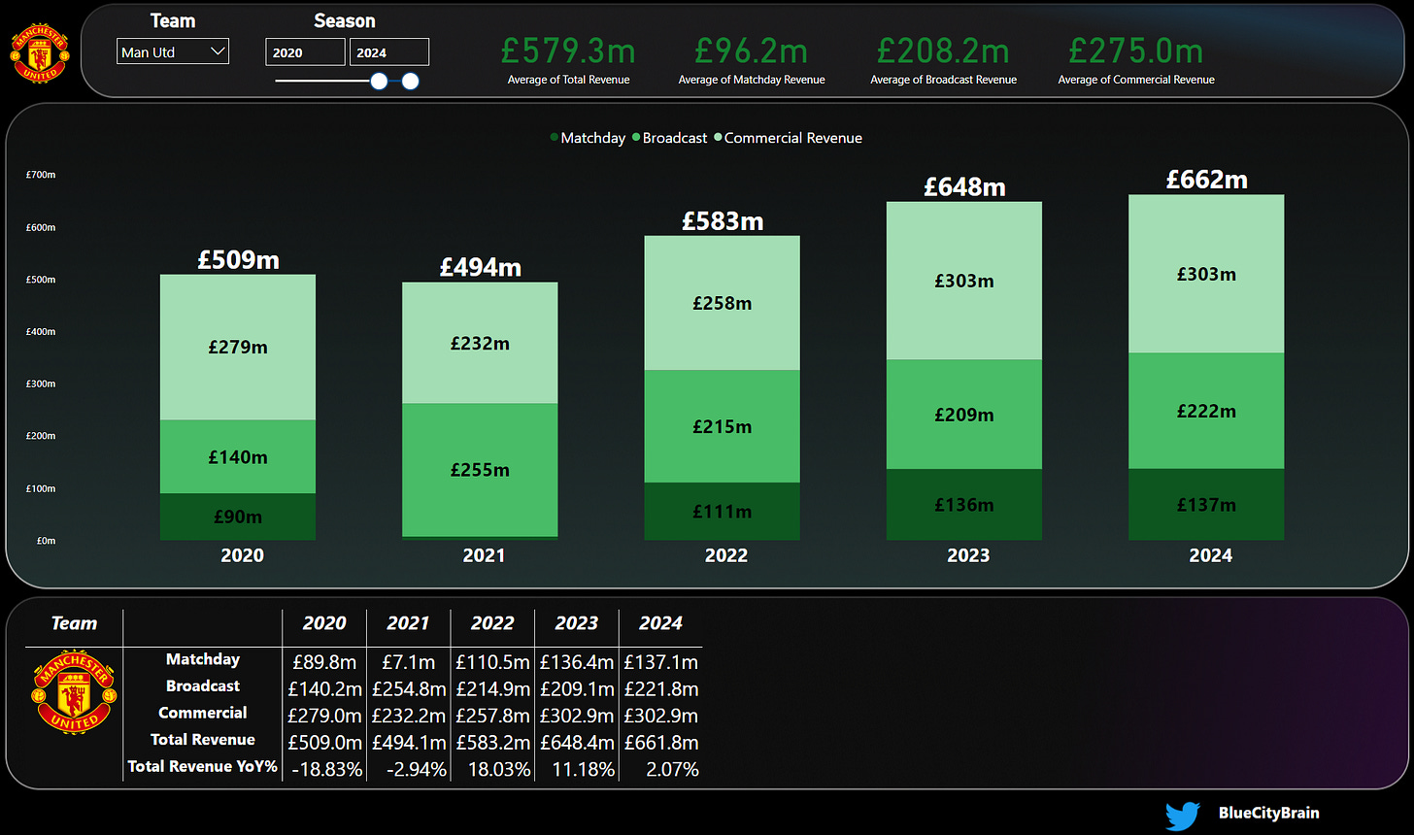Screen dimensions: 1414x835
Task: Select the 2024 Broadcast segment £222m
Action: 1206,411
